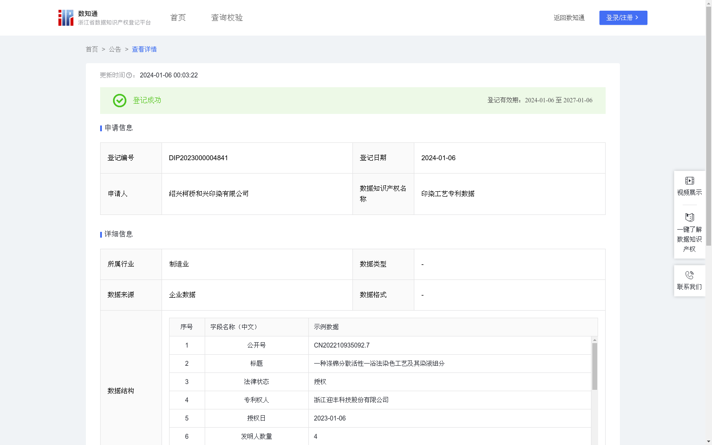Image resolution: width=712 pixels, height=445 pixels.
Task: Go to 公告 in the breadcrumb
Action: (115, 49)
